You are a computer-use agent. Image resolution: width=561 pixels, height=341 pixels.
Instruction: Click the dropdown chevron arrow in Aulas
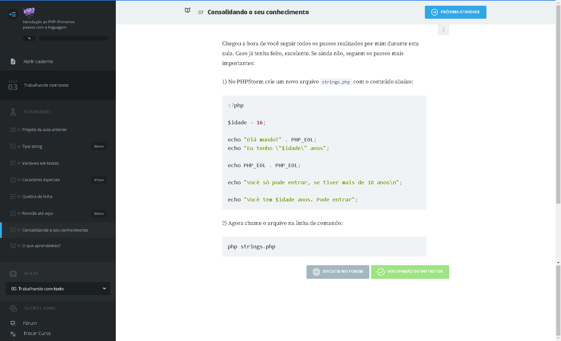click(104, 288)
